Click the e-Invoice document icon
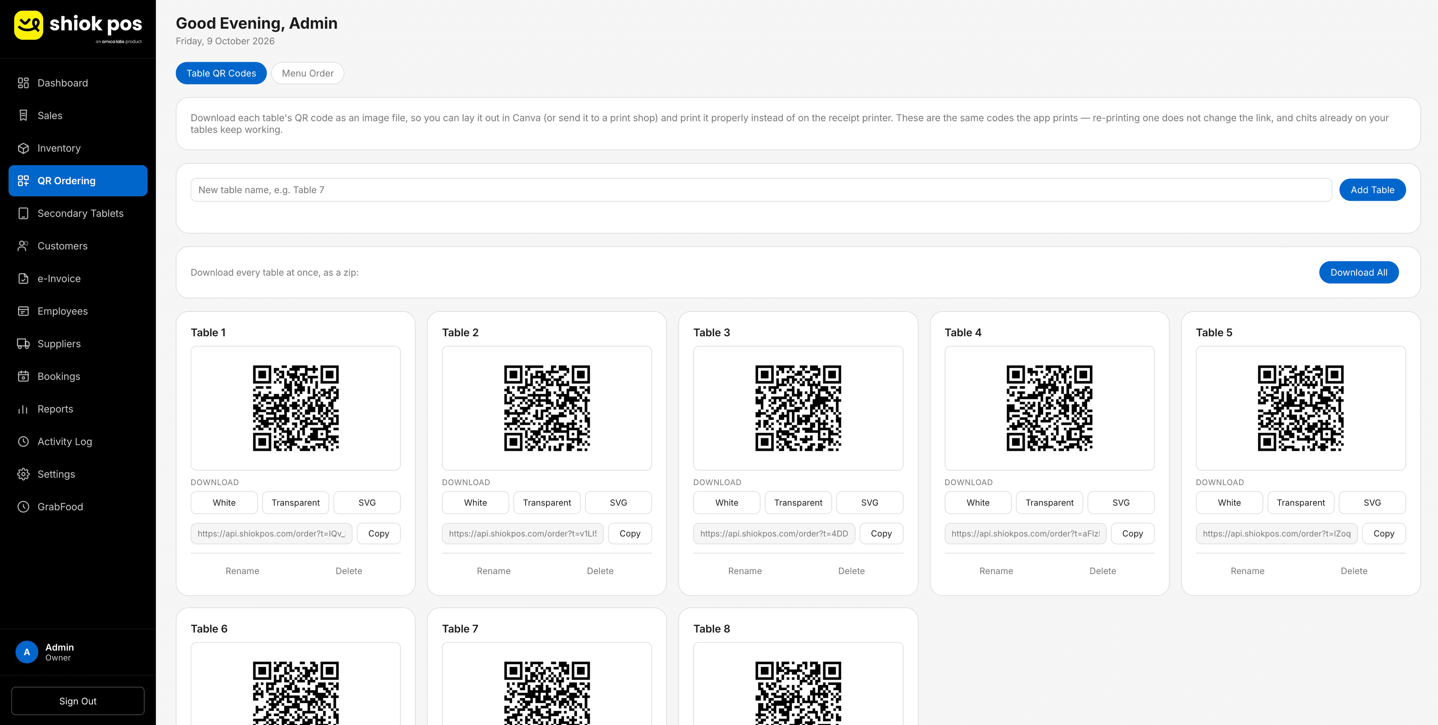Screen dimensions: 1438x725 tap(23, 279)
